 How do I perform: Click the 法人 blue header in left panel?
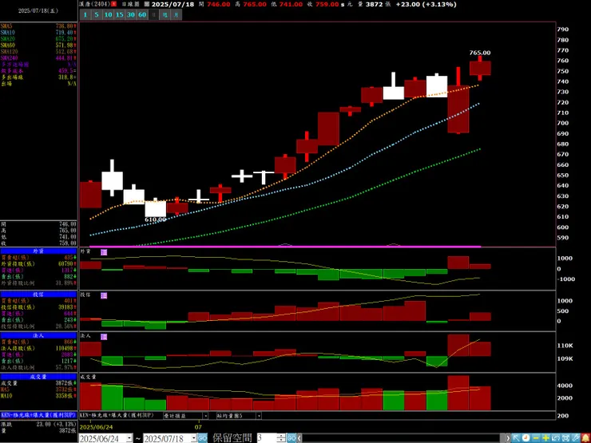pyautogui.click(x=38, y=335)
